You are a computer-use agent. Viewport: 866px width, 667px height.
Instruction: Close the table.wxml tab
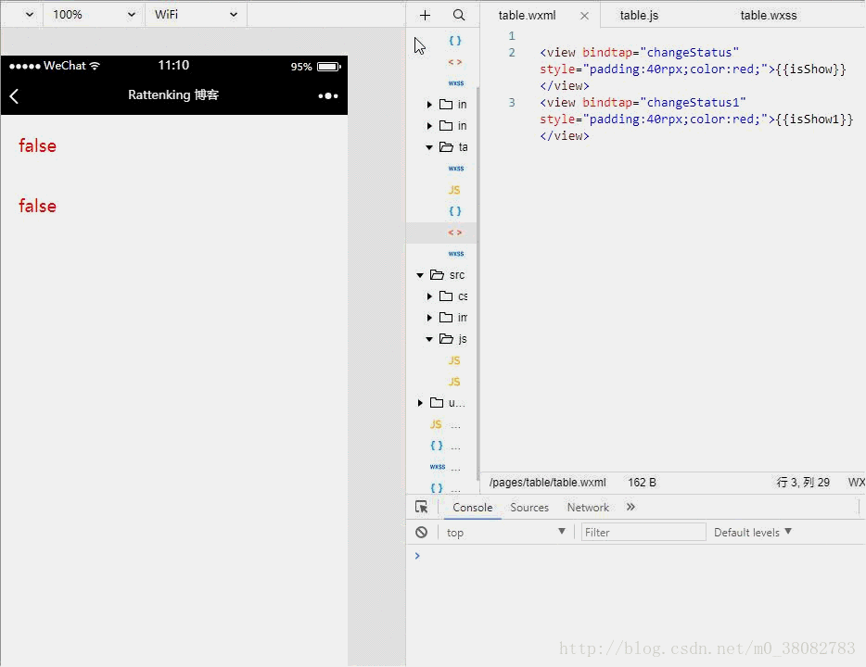click(584, 16)
